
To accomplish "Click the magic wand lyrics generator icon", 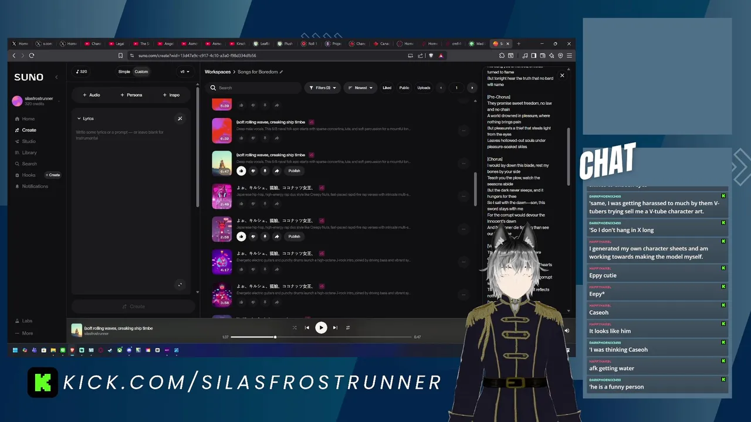I will point(180,118).
